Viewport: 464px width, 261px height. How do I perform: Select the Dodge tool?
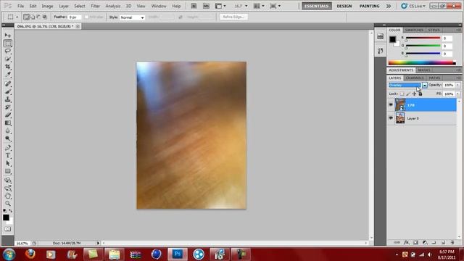pos(8,138)
